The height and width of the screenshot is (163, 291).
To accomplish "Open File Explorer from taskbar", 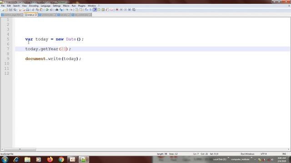I will (x=27, y=159).
